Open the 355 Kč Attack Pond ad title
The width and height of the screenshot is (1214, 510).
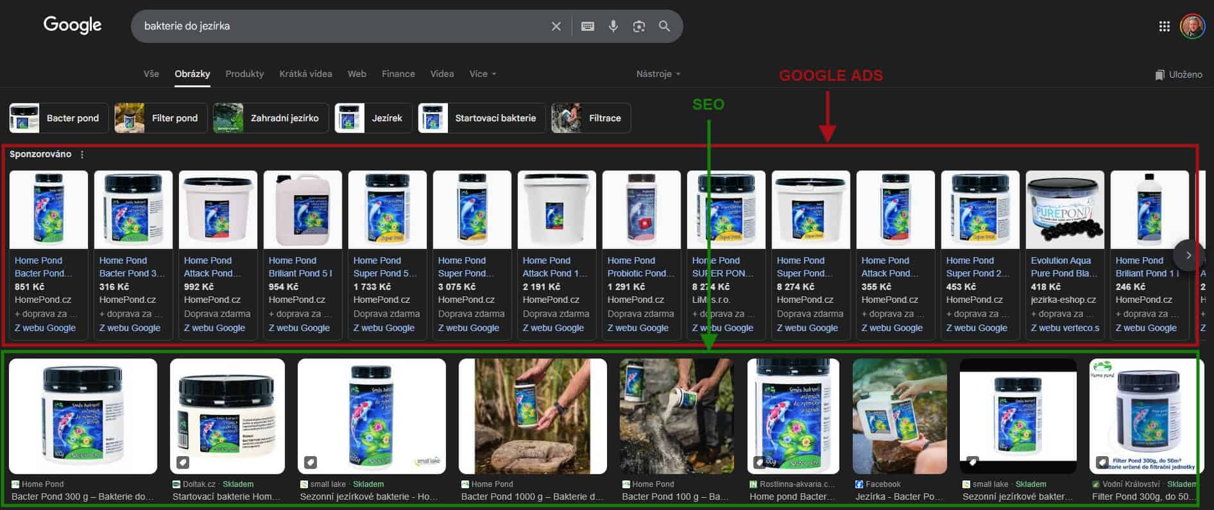[890, 267]
